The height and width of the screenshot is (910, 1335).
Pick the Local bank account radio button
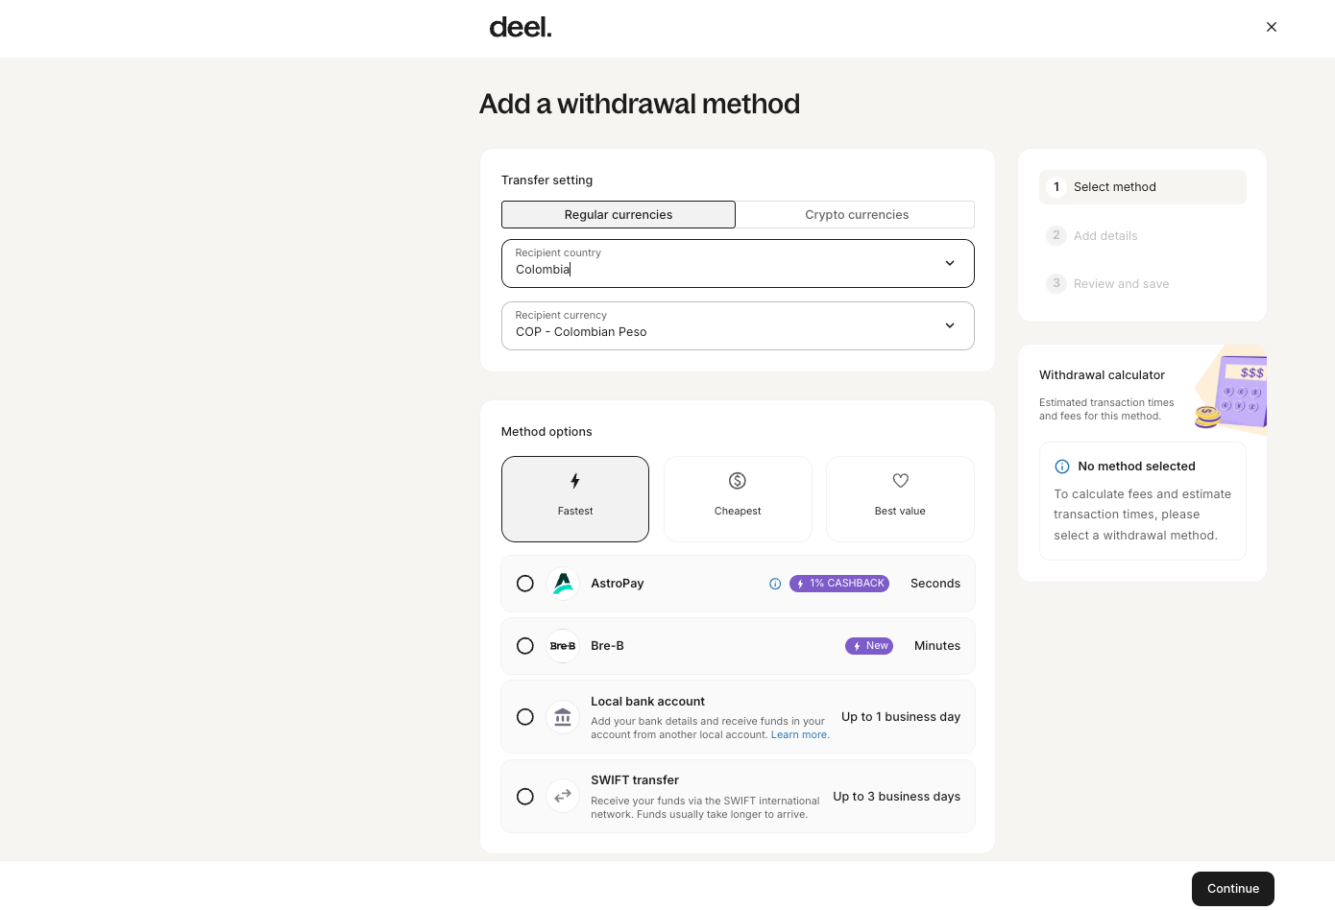(525, 717)
